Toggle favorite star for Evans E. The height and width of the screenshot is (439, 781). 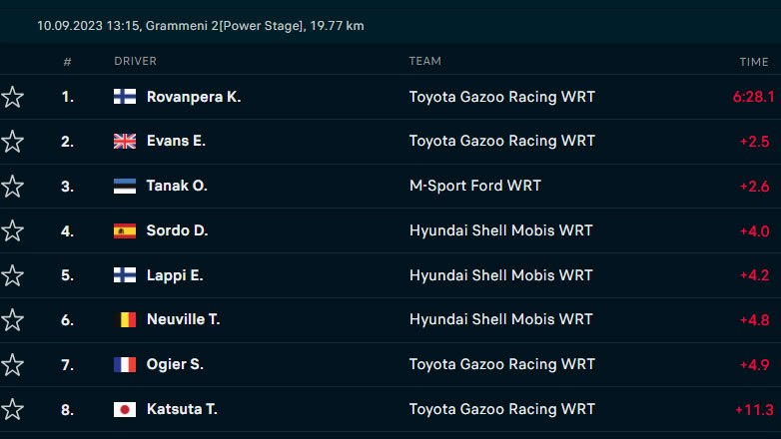pyautogui.click(x=12, y=142)
